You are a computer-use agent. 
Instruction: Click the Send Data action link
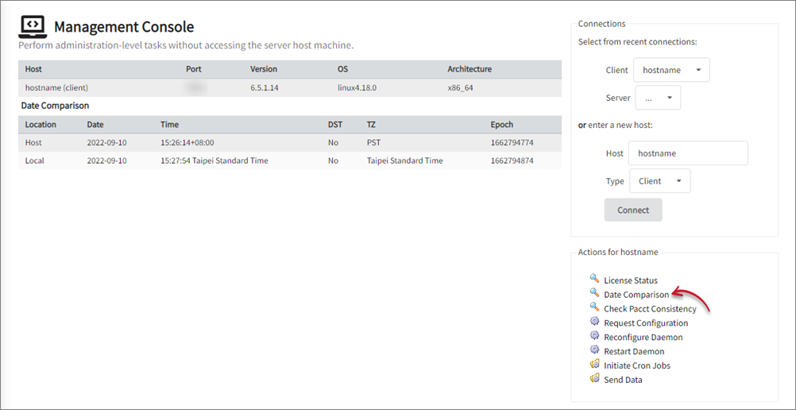623,380
